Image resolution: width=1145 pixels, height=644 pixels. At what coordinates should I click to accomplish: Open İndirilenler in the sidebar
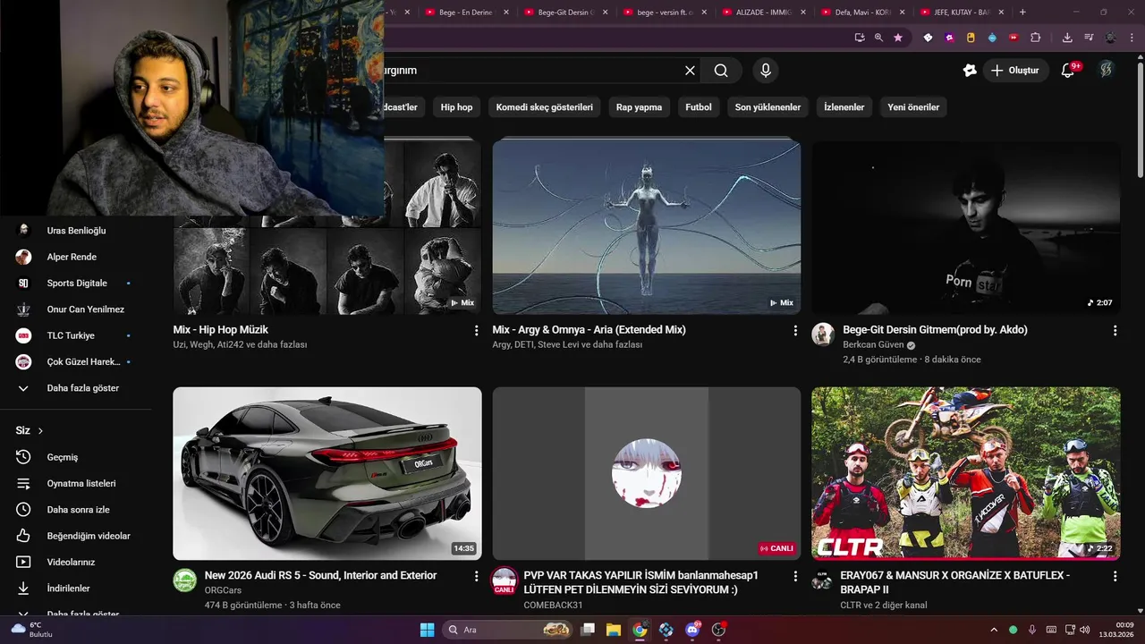tap(76, 589)
